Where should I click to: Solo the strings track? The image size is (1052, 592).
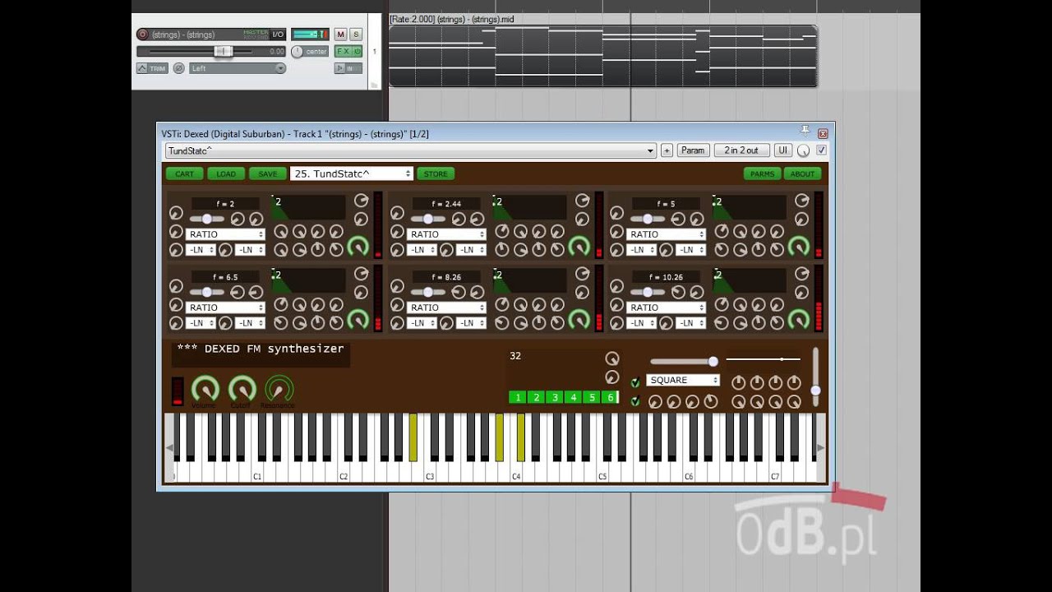click(x=356, y=35)
